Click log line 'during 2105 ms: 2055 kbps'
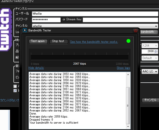This screenshot has height=130, width=159. point(60,86)
